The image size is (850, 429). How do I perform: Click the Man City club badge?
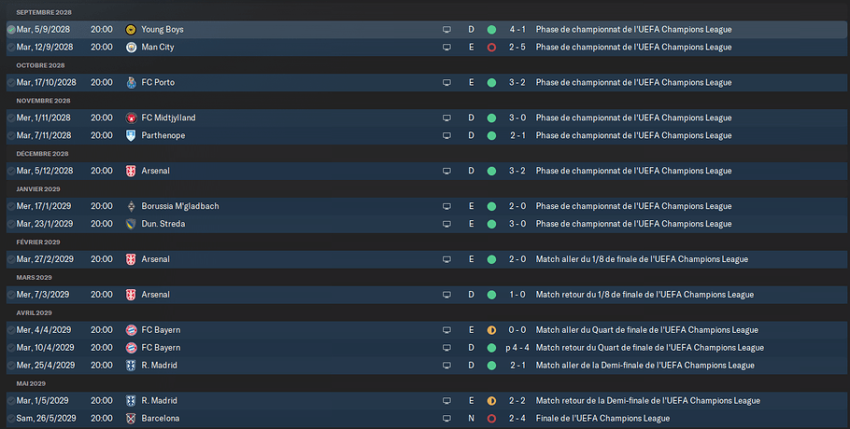pos(131,48)
